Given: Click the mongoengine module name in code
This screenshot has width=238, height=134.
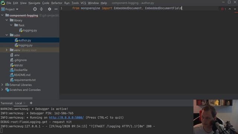Looking at the screenshot, I should coord(90,8).
